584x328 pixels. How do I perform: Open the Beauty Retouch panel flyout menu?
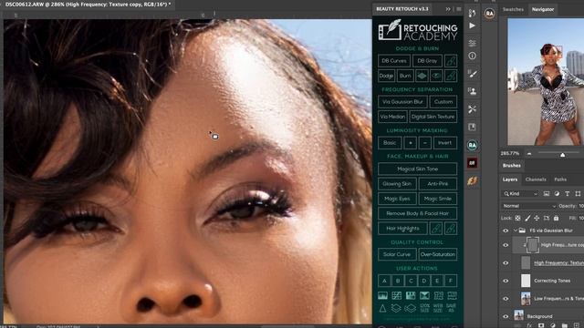click(x=459, y=9)
